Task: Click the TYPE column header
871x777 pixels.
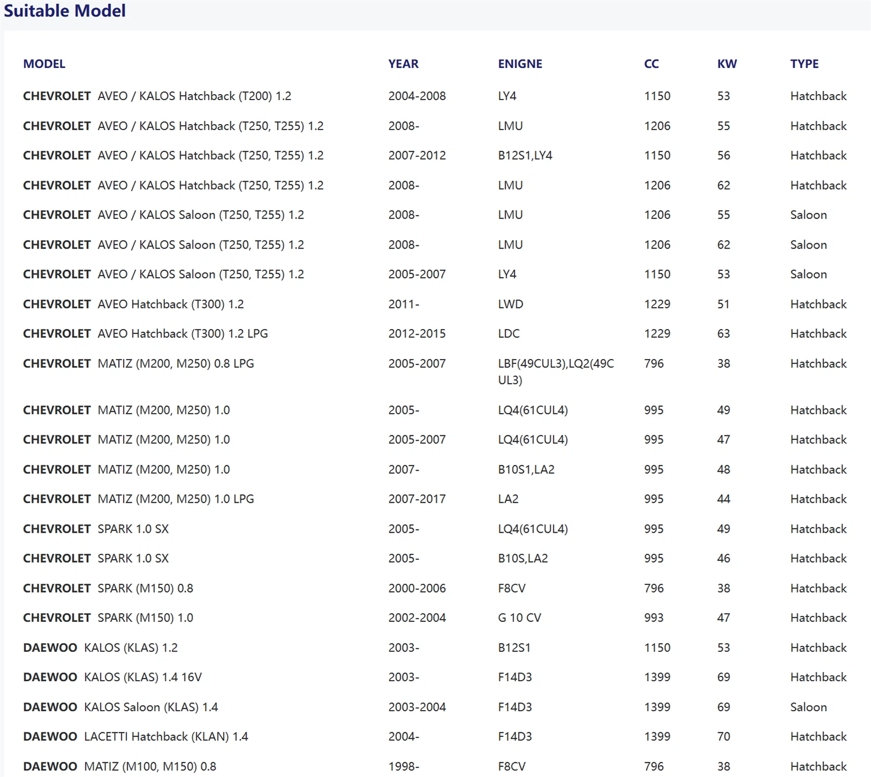Action: pyautogui.click(x=804, y=64)
